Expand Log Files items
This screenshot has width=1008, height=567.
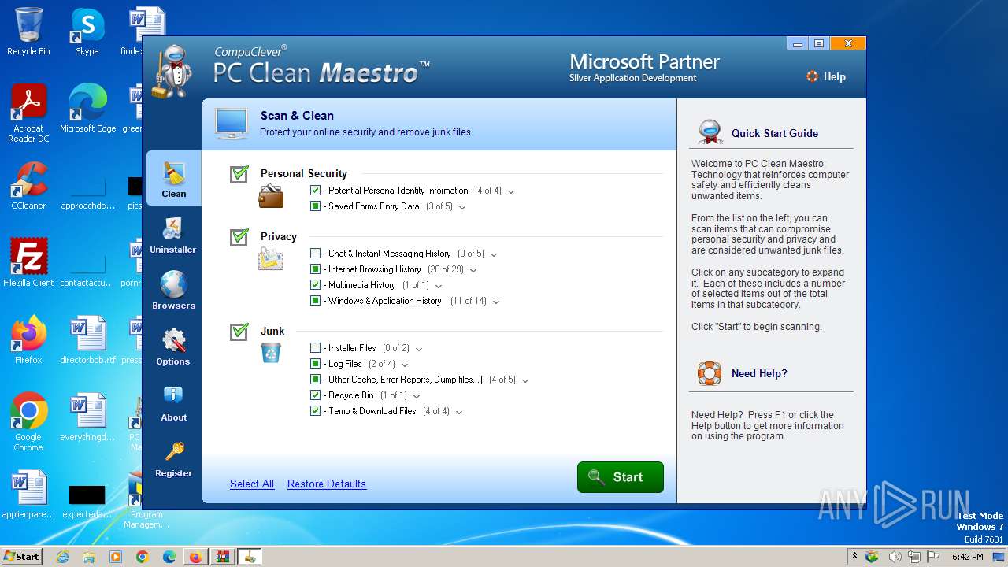coord(405,365)
